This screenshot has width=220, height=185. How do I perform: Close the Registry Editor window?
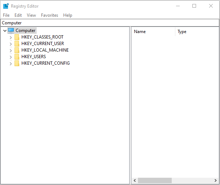(x=211, y=6)
